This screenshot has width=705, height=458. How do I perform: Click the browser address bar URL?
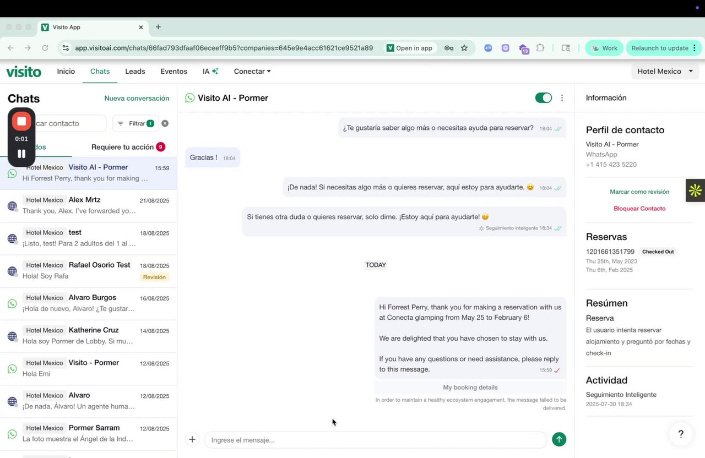(224, 48)
